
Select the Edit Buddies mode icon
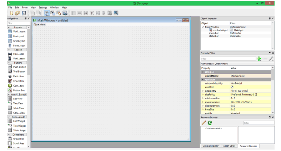pyautogui.click(x=59, y=13)
